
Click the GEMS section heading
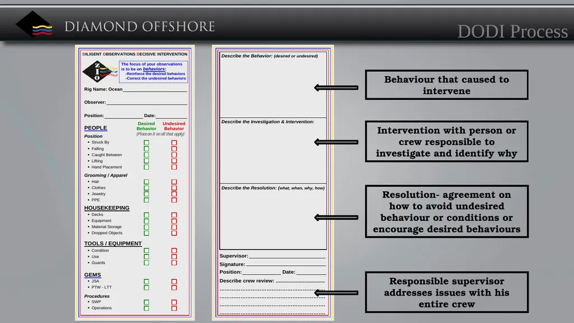[92, 275]
